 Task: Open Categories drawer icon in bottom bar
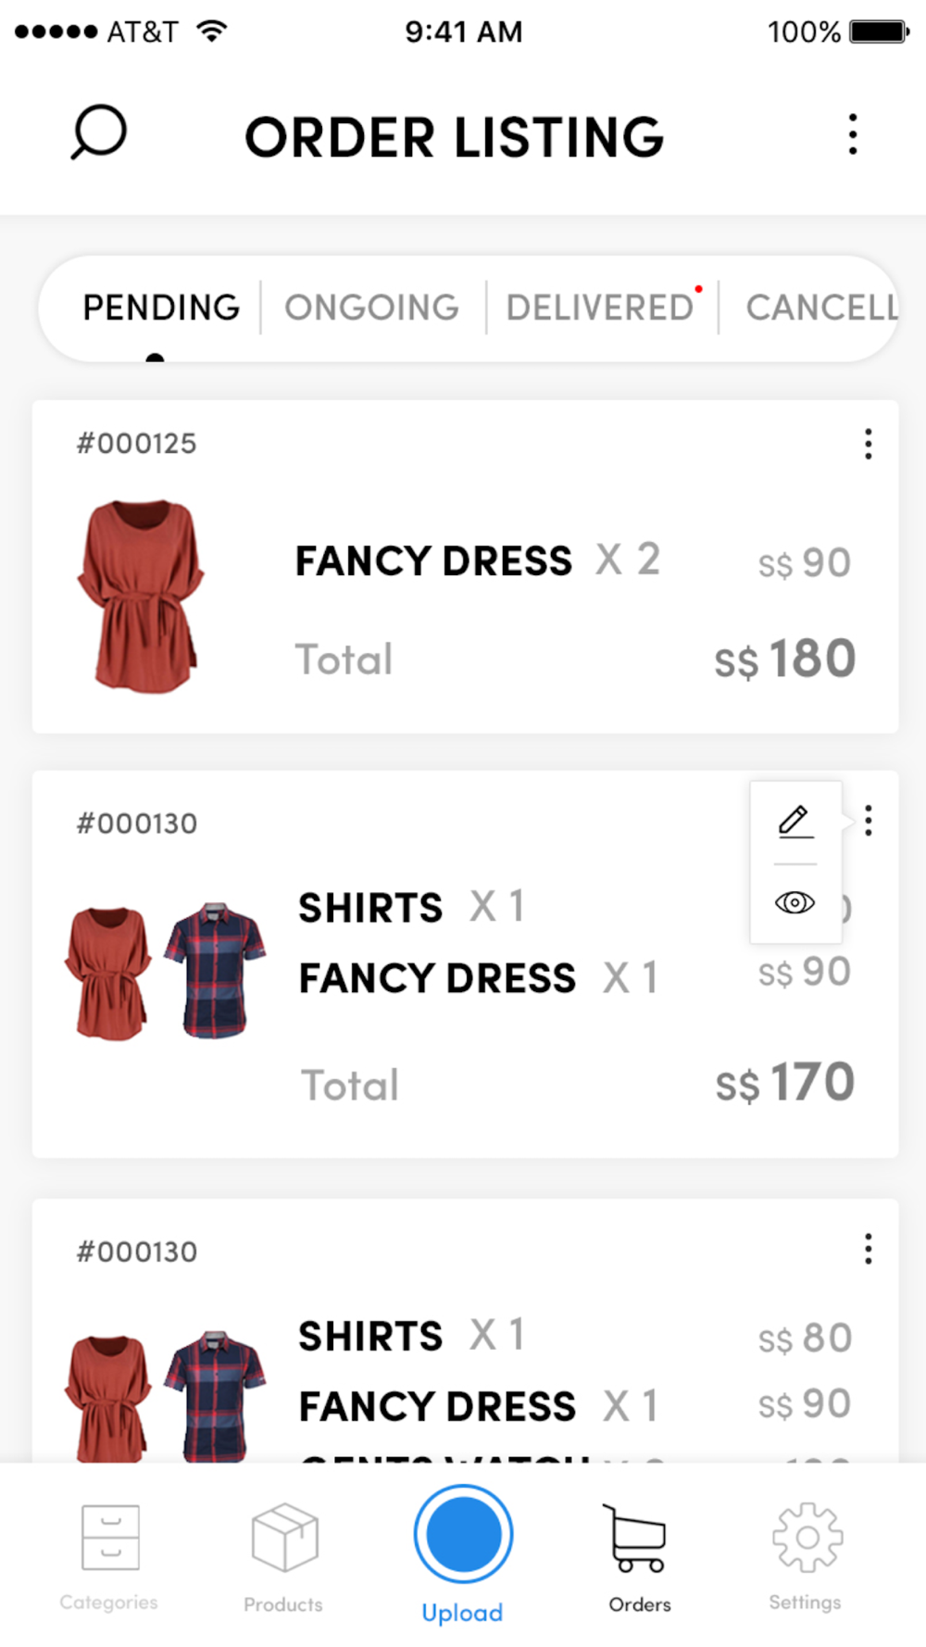[110, 1538]
